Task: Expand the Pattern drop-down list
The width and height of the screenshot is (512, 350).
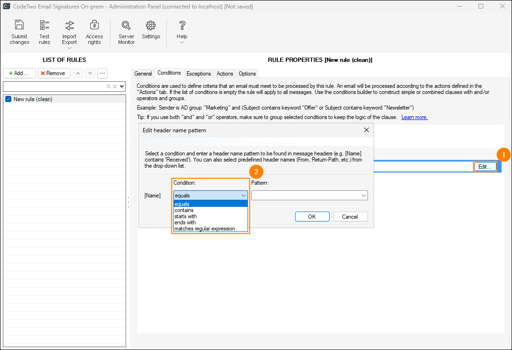Action: coord(363,196)
